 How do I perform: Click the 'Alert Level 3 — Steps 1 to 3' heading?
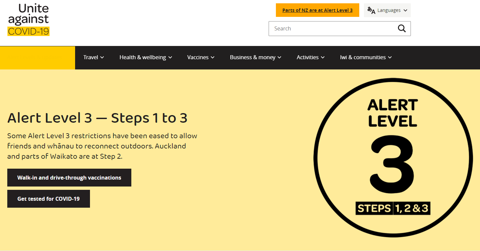click(x=97, y=118)
